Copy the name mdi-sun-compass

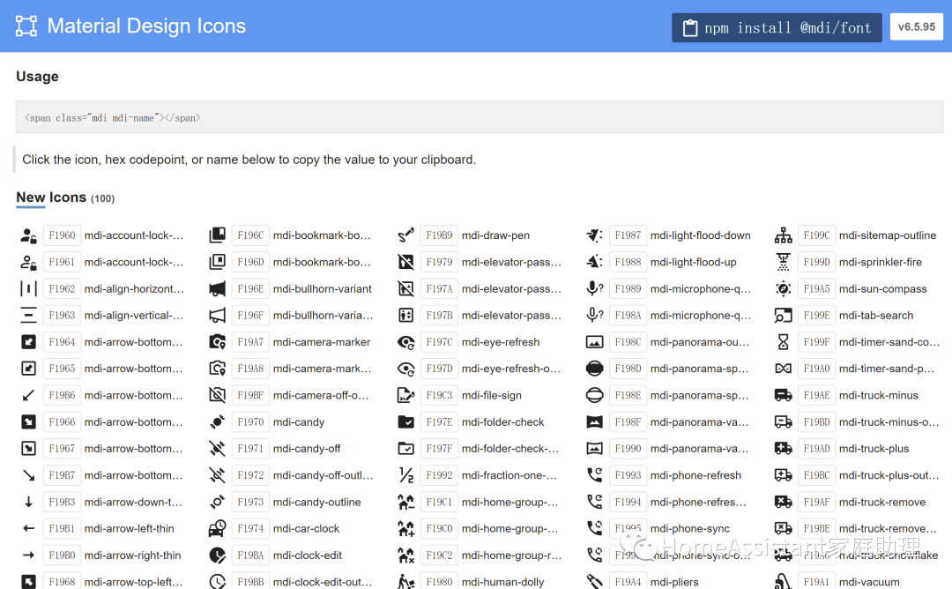[x=882, y=288]
